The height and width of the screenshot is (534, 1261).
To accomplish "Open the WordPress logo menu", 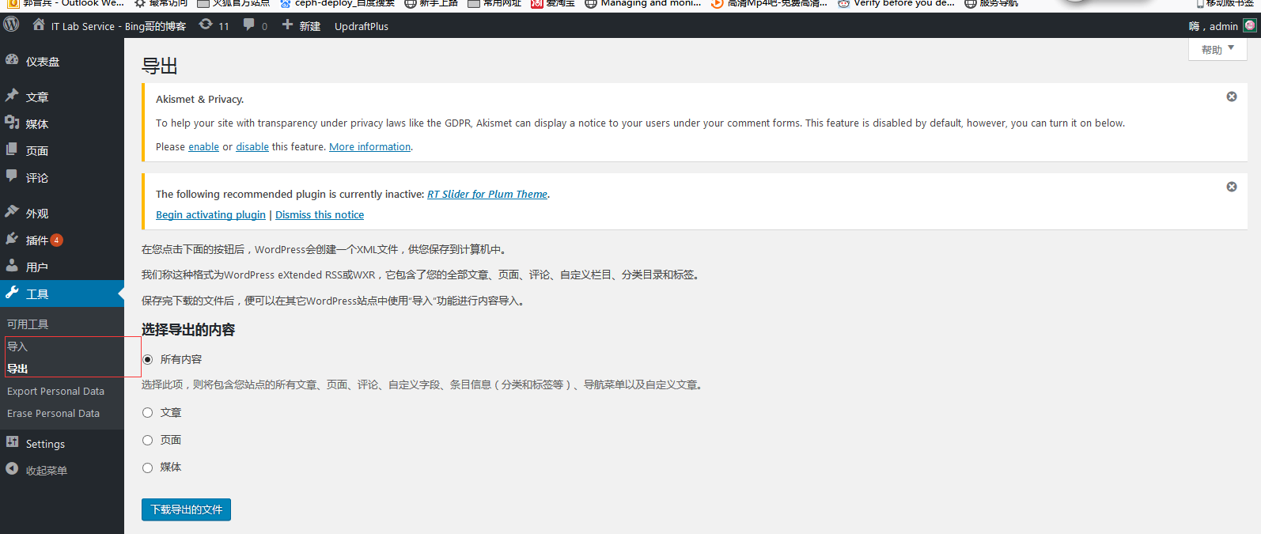I will tap(11, 25).
